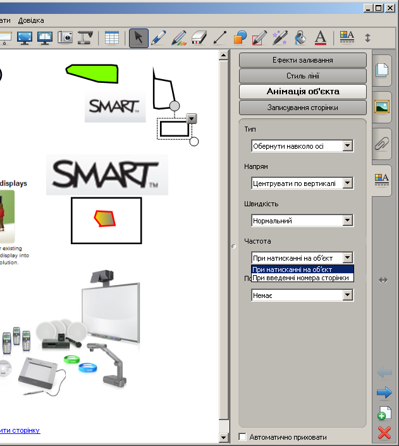This screenshot has width=399, height=446.
Task: Select the Анімація об'єкта section
Action: pos(303,92)
